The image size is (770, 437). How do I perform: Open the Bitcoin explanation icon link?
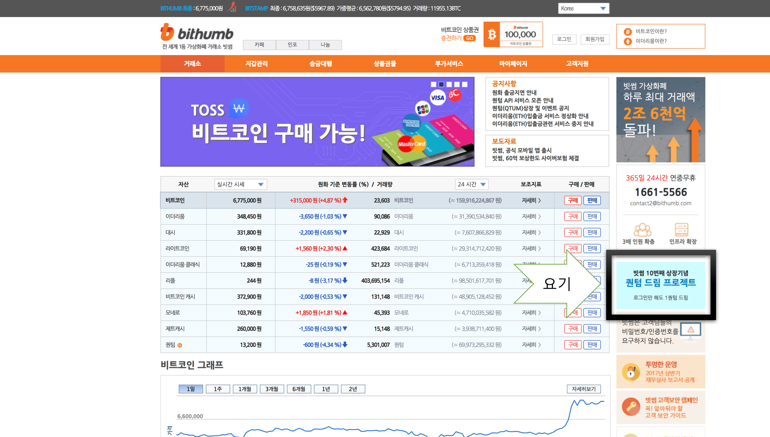pyautogui.click(x=627, y=31)
